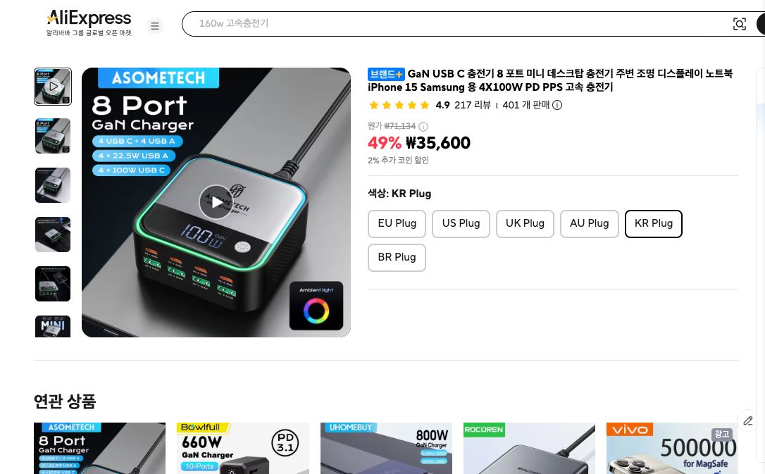Select the EU Plug option

click(397, 224)
